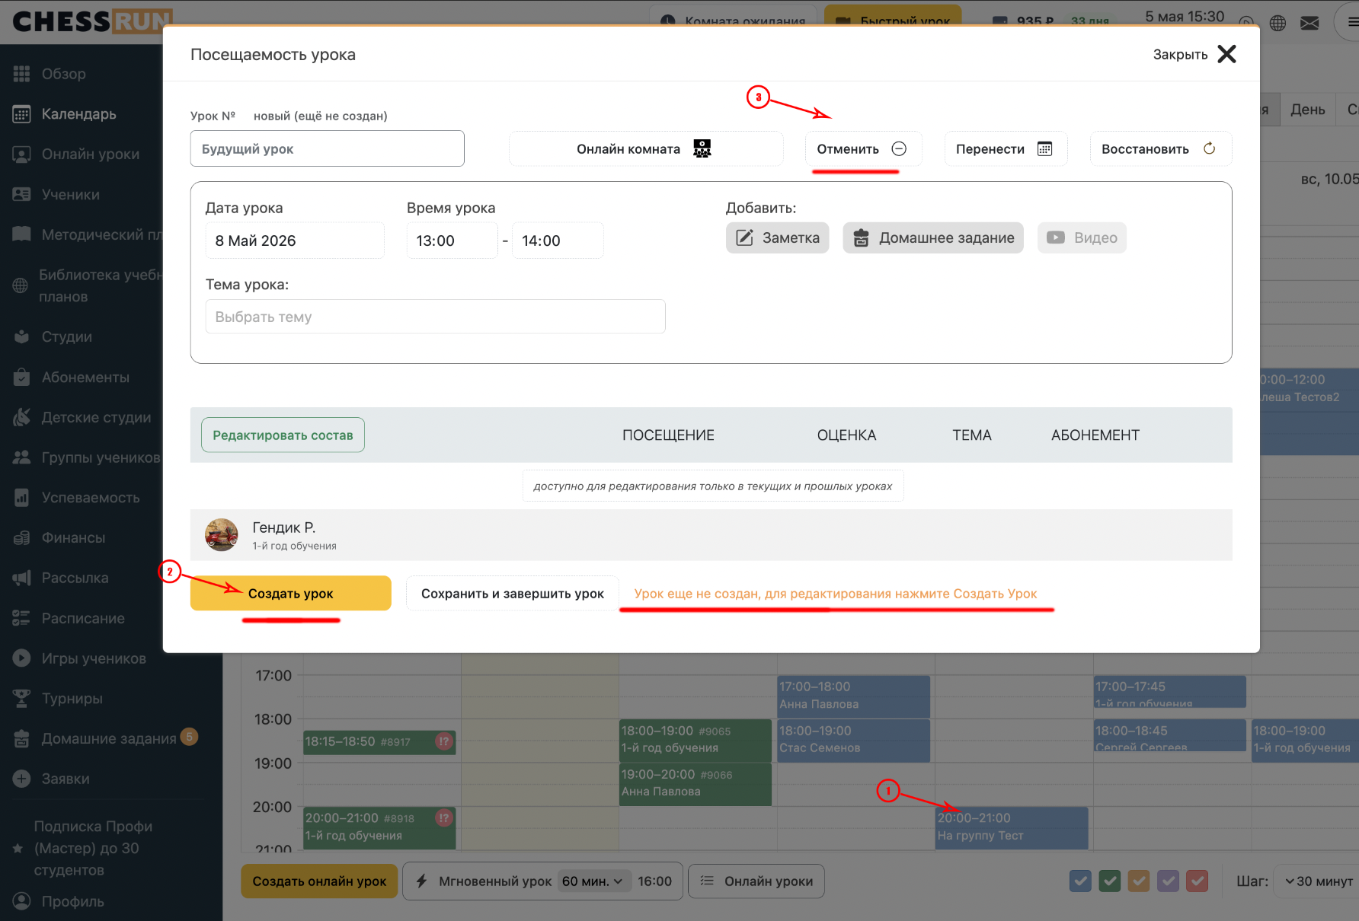1359x921 pixels.
Task: Open the 18:00–19:00 Стас Семенов event
Action: click(854, 740)
